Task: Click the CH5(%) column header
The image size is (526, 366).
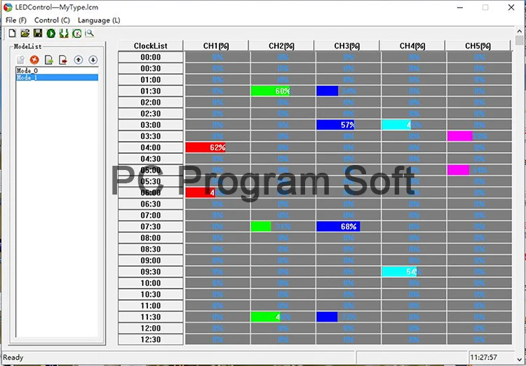Action: point(478,46)
